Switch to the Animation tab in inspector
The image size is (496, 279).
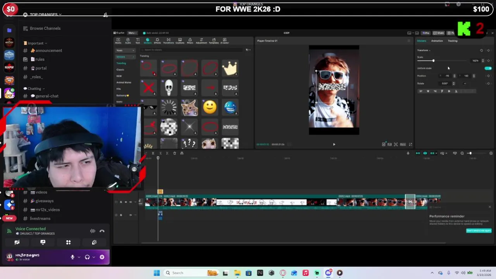pos(437,41)
